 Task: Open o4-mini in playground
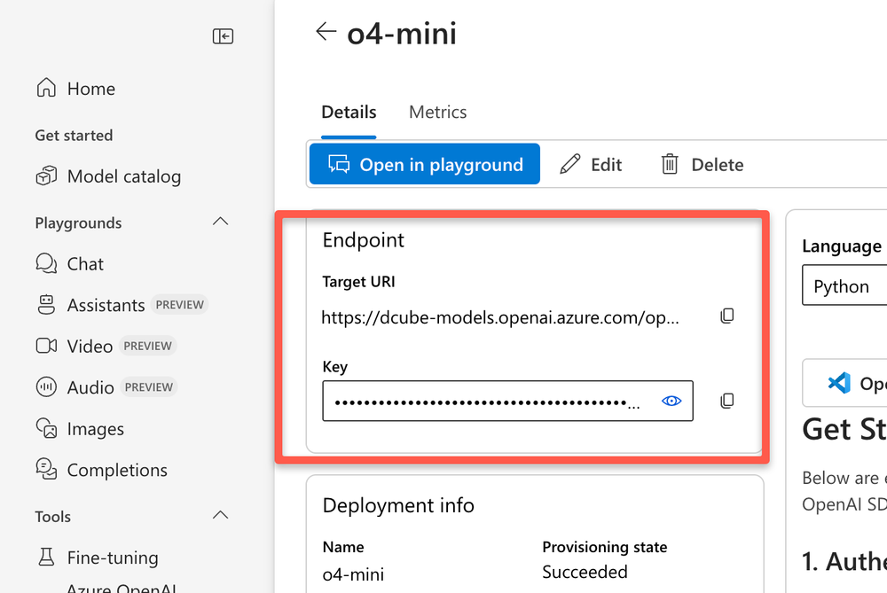[423, 164]
